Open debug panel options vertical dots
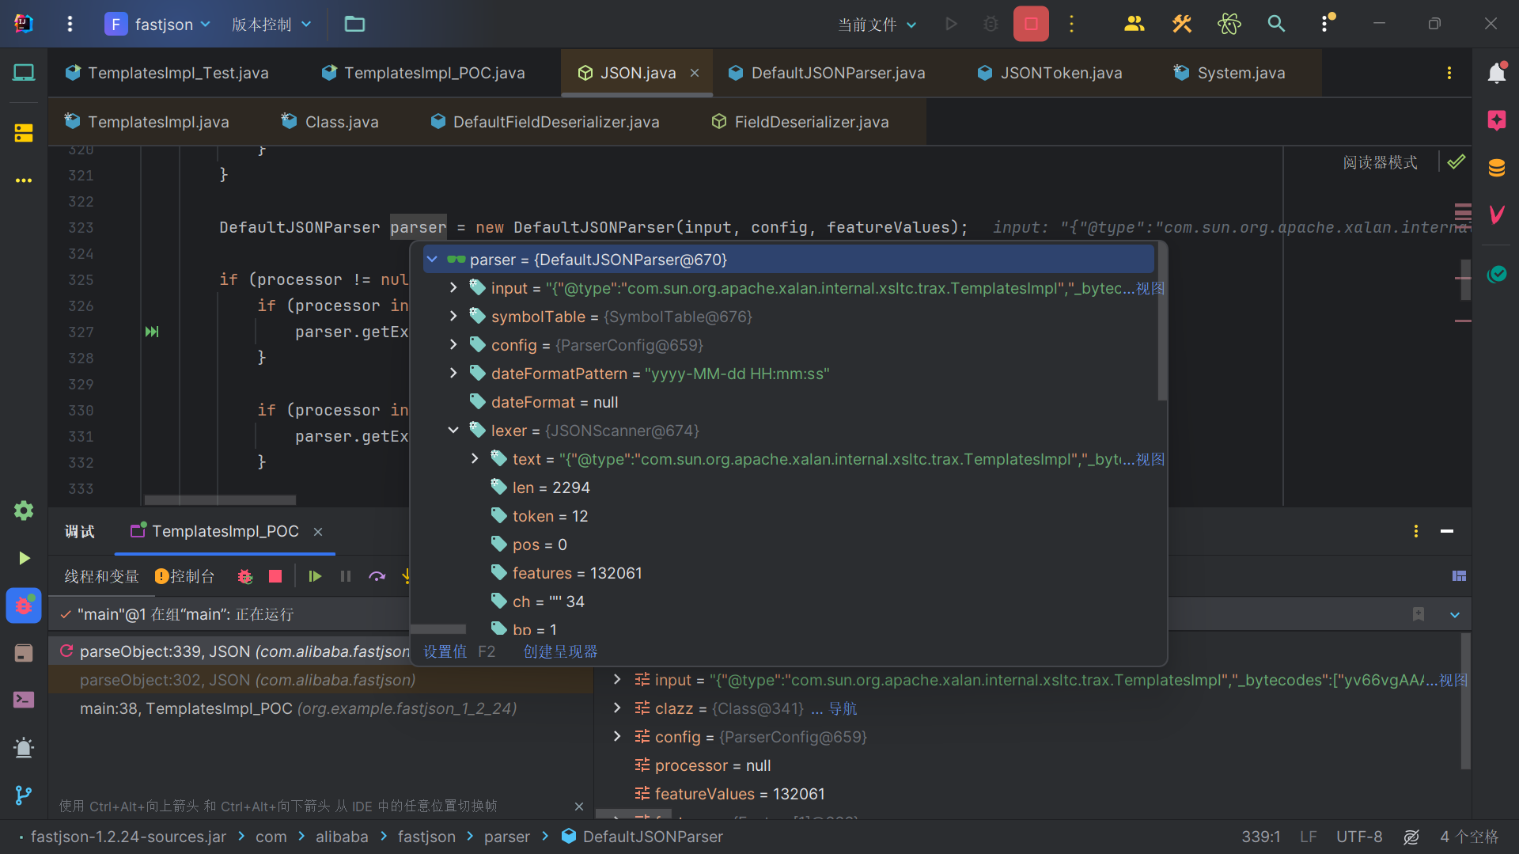1519x854 pixels. coord(1416,531)
